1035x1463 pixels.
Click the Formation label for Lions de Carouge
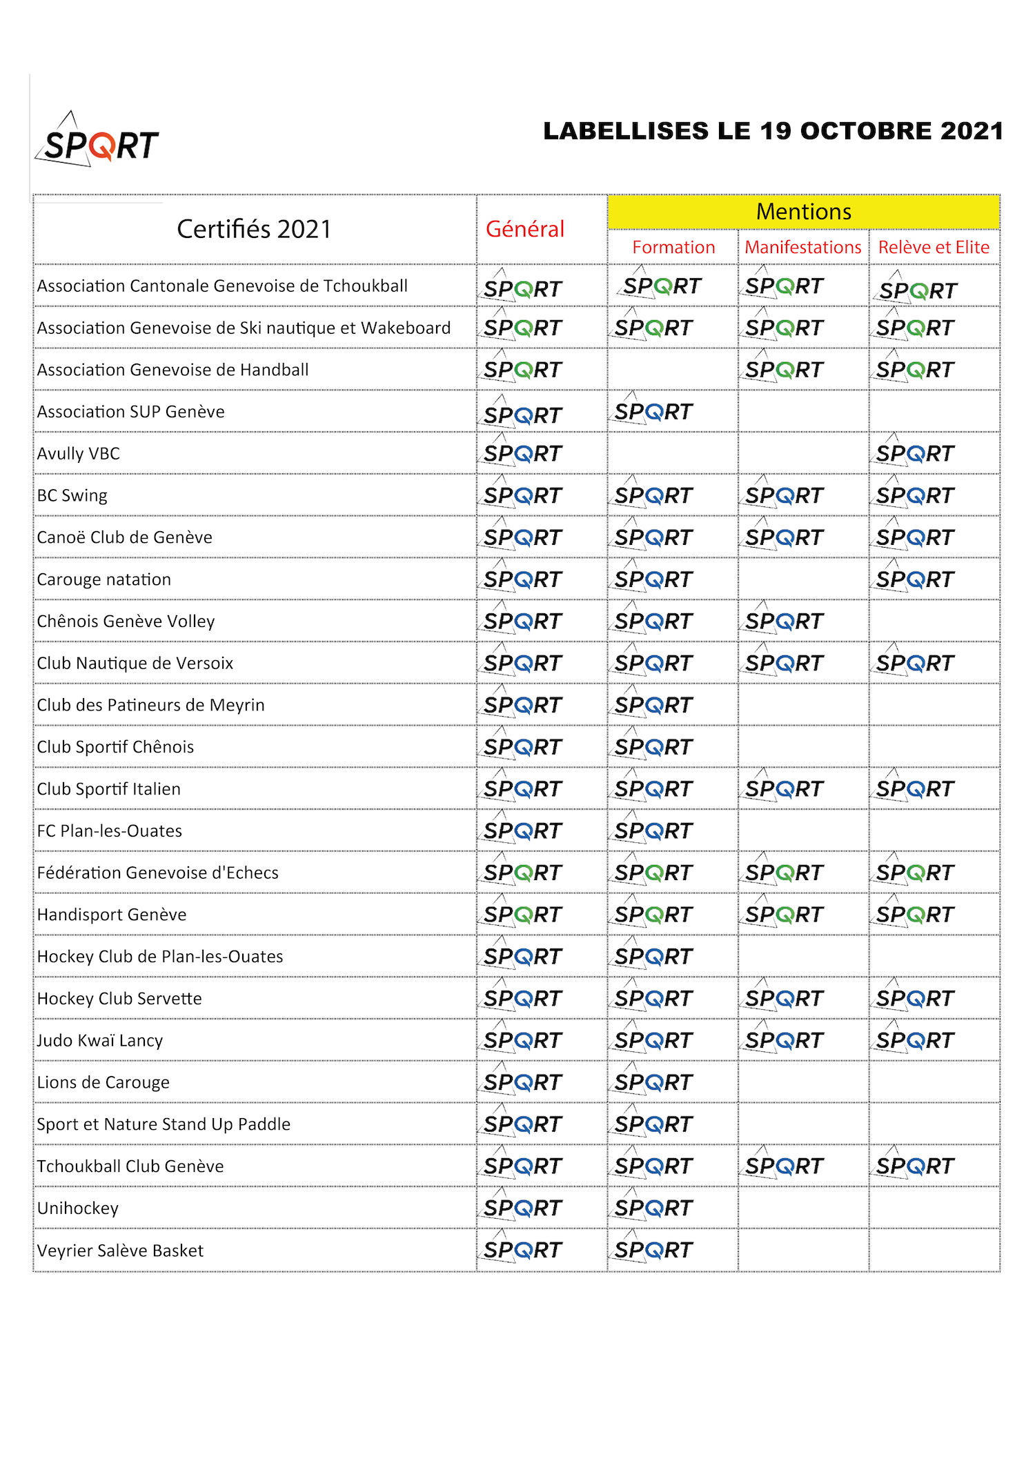point(652,1078)
